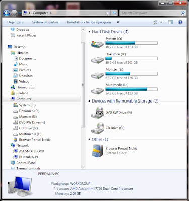Click the System (C:) capacity bar

click(x=132, y=43)
